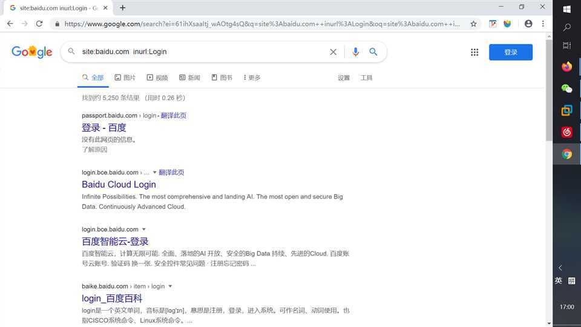Click the browser forward arrow
The image size is (581, 327).
[x=24, y=24]
